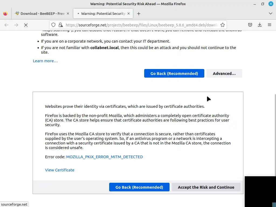Minimize the Firefox window
Viewport: 276px width, 207px height.
point(255,4)
